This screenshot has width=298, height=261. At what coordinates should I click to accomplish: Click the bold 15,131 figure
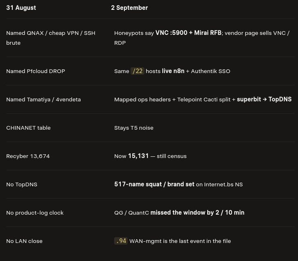[138, 156]
